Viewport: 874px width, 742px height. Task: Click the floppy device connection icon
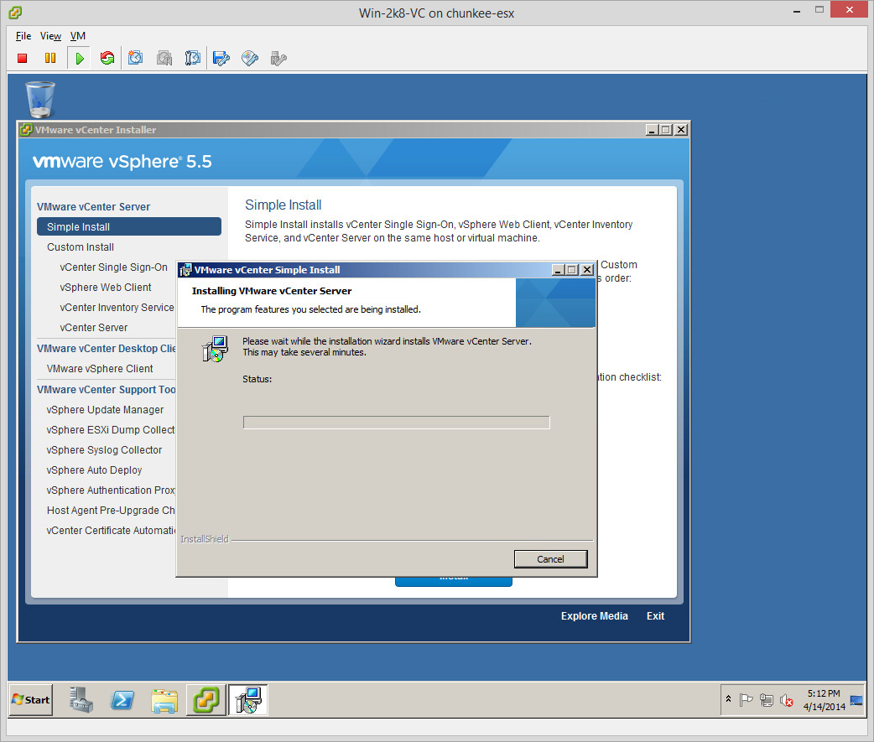(221, 58)
